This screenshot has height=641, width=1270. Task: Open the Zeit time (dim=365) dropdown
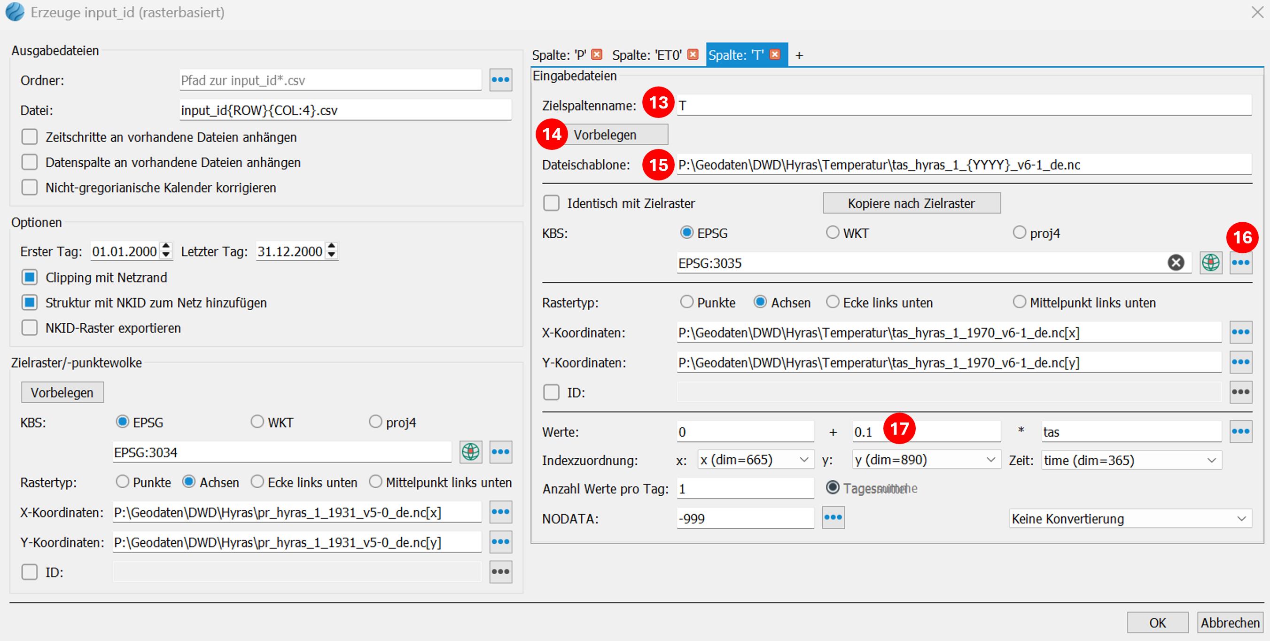tap(1131, 460)
